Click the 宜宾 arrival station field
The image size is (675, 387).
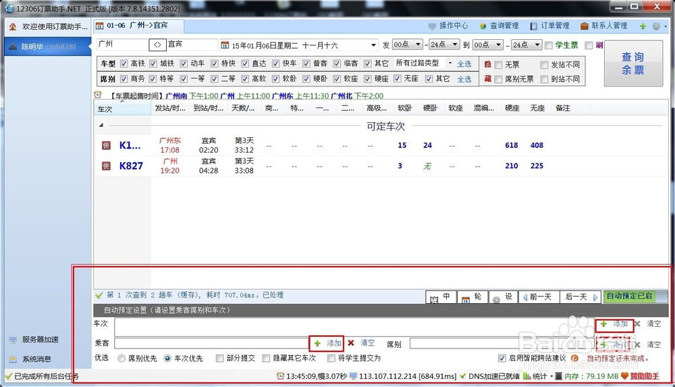pos(192,45)
